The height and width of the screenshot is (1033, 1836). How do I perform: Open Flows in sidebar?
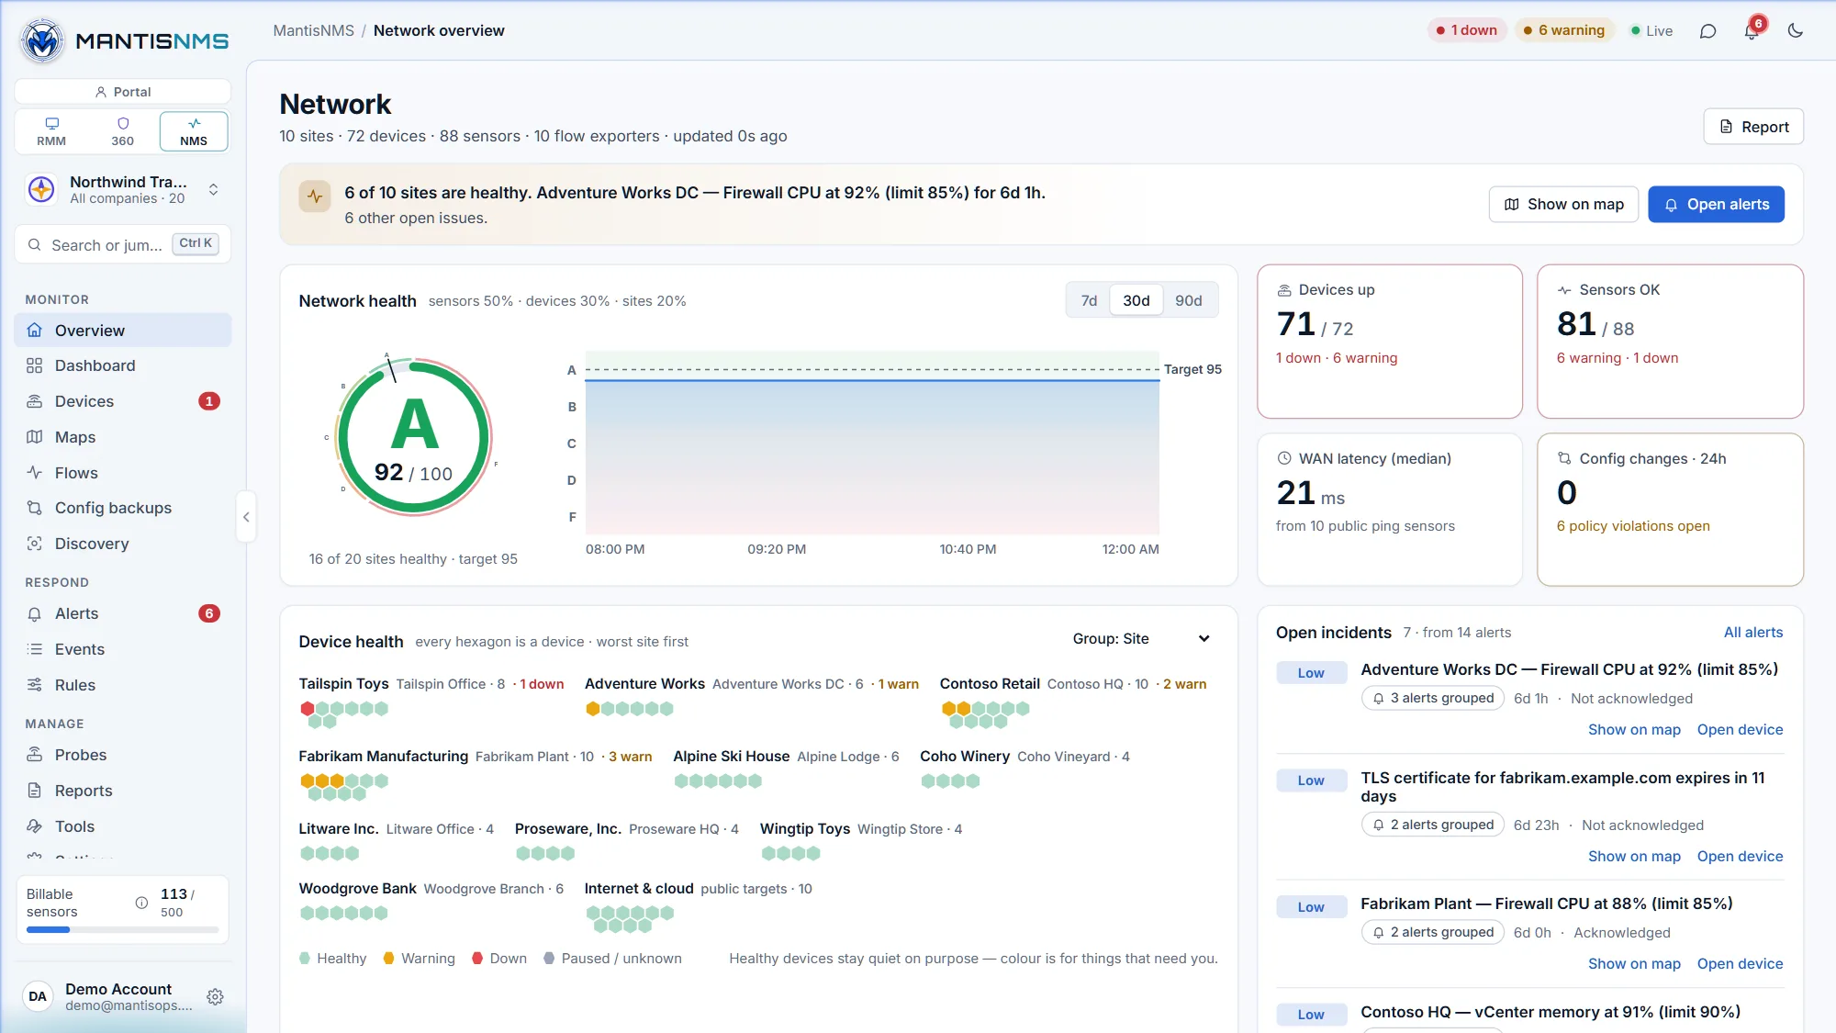[123, 473]
